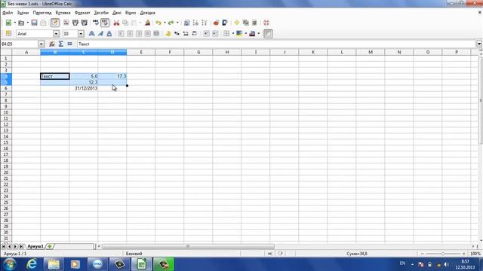
Task: Open the page preview
Action: pyautogui.click(x=84, y=23)
